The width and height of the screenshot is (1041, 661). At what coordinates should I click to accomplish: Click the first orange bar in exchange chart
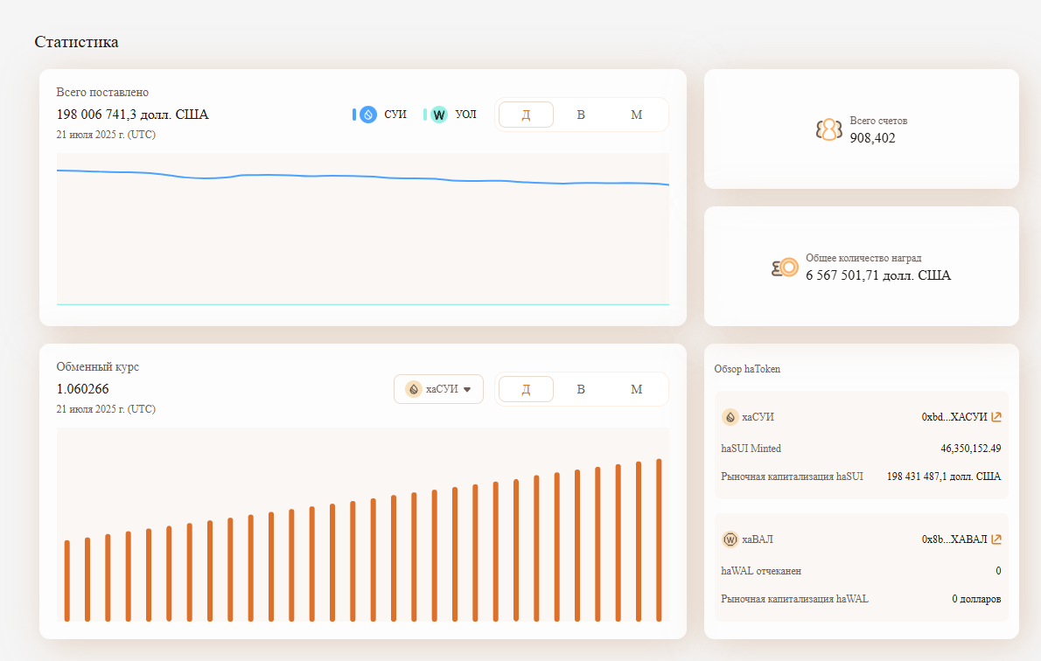(x=67, y=581)
